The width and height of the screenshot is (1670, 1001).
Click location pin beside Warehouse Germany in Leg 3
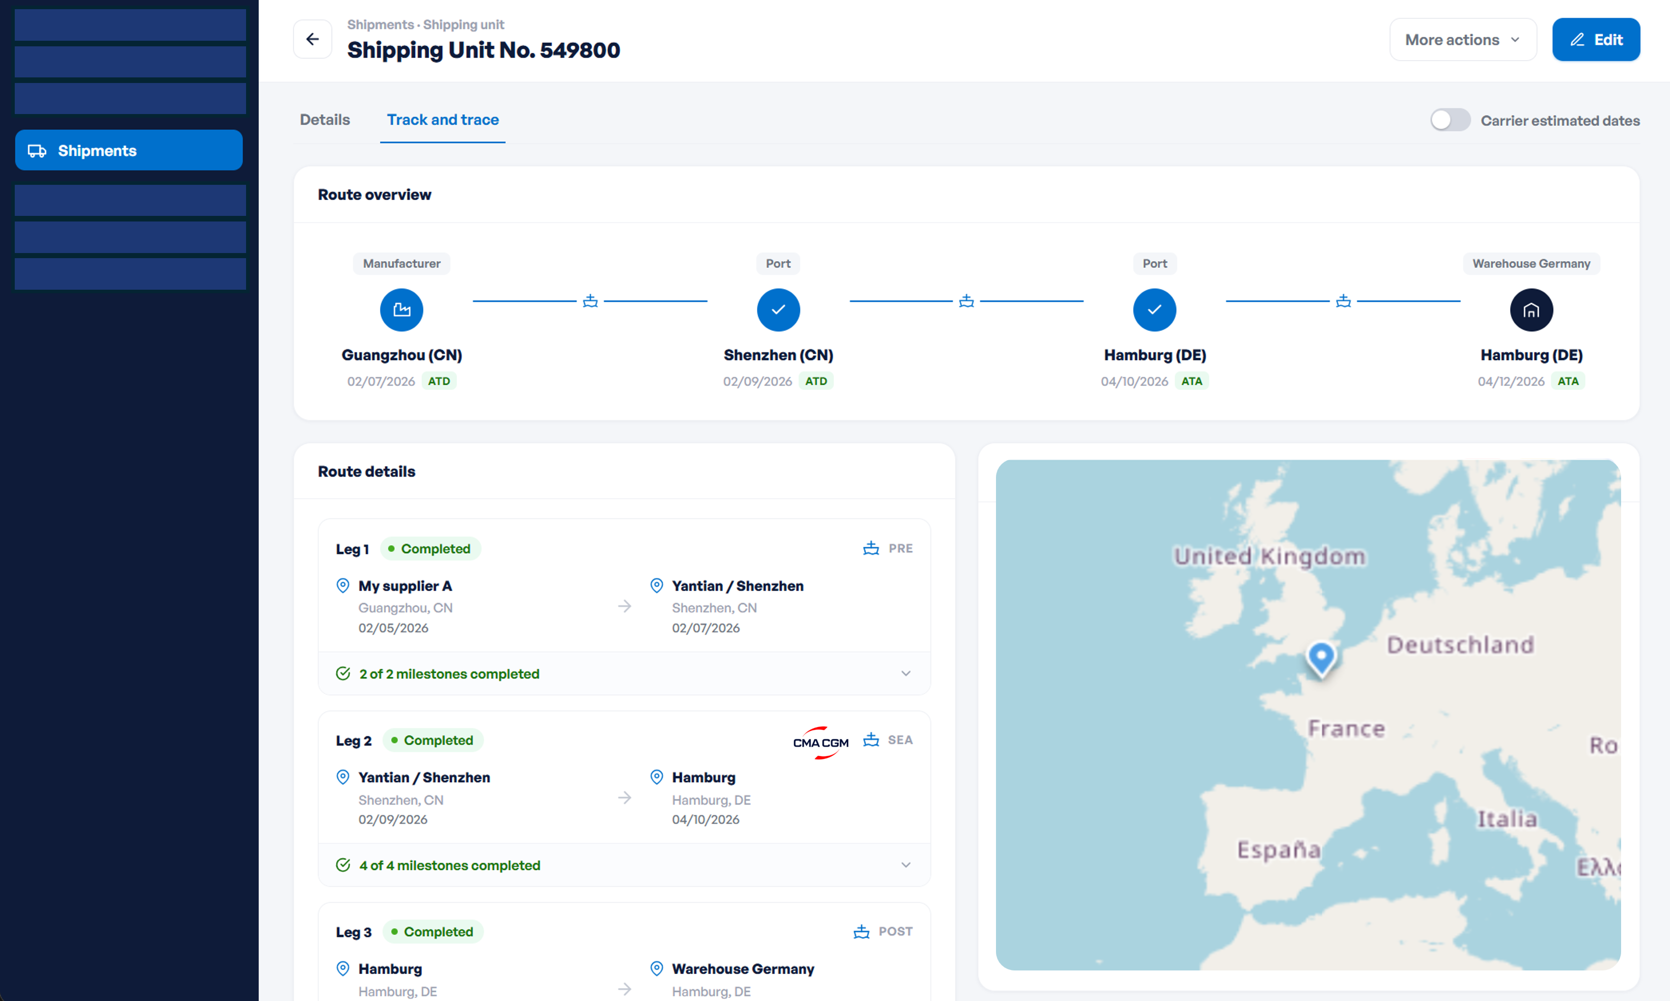(657, 968)
